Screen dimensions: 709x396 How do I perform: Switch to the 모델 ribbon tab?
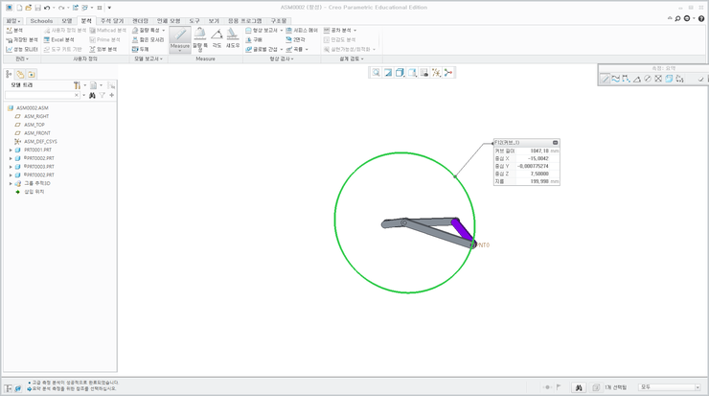67,21
